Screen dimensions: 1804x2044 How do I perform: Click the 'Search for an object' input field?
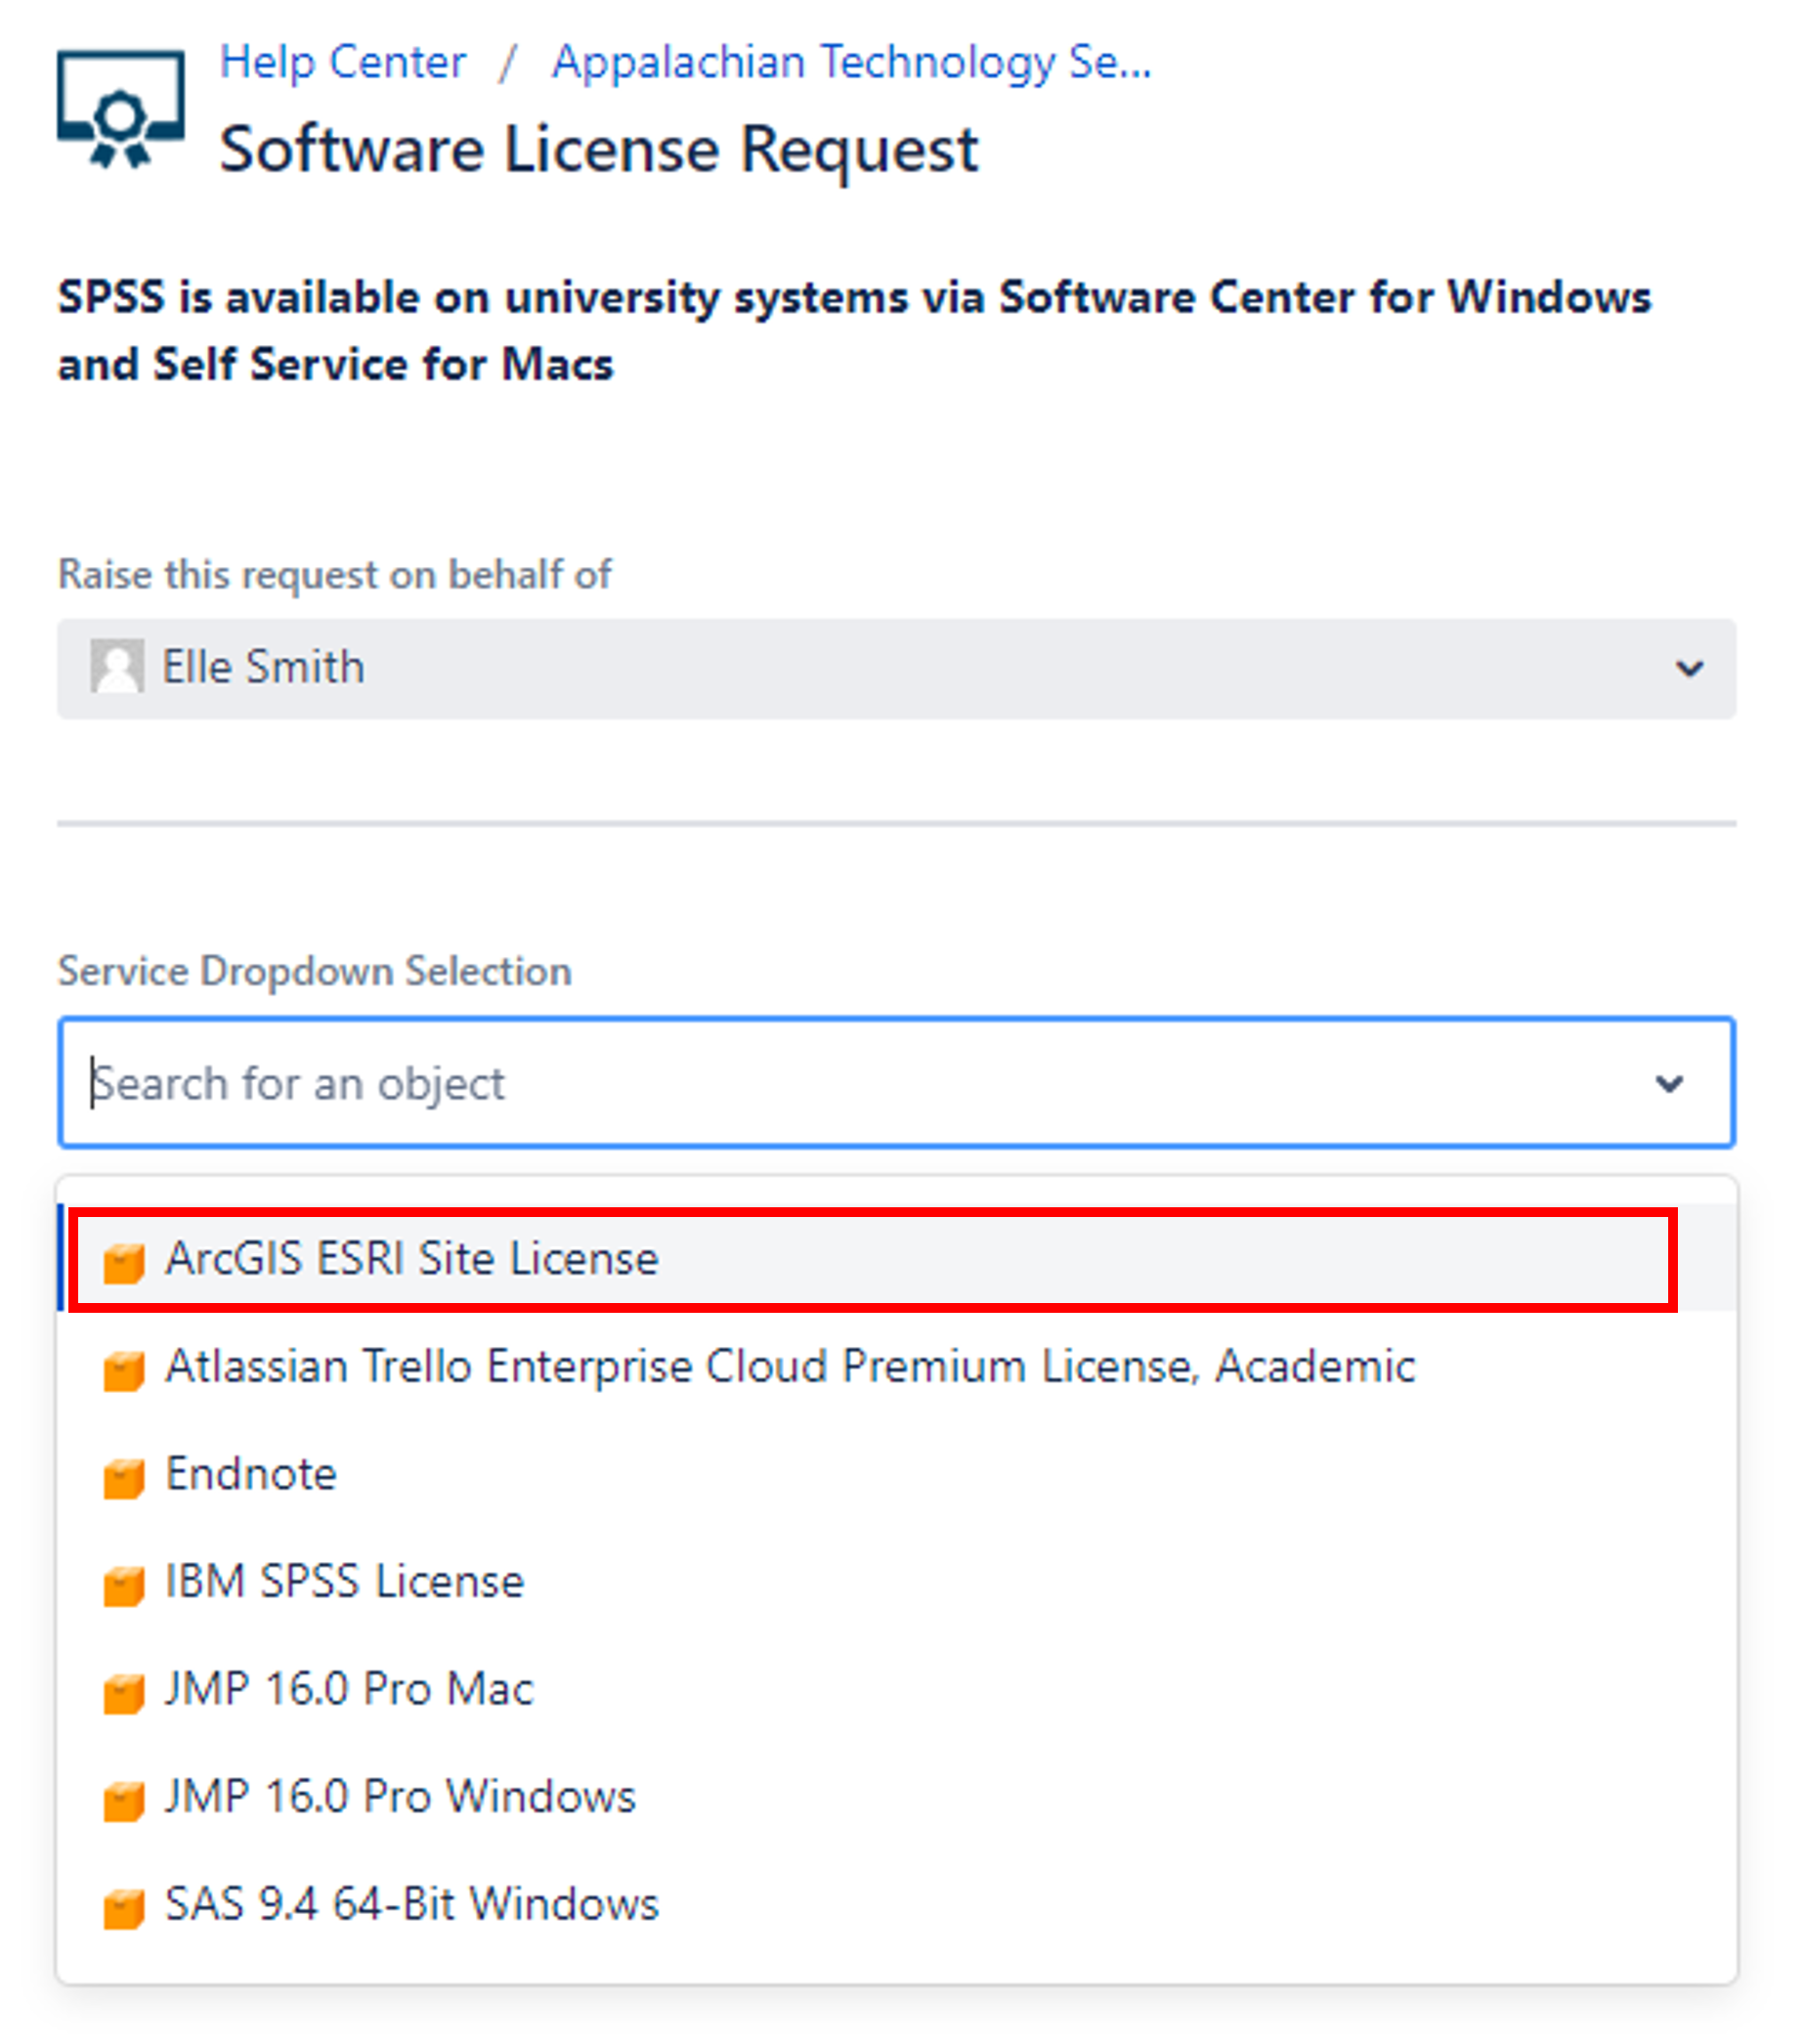[x=895, y=1083]
